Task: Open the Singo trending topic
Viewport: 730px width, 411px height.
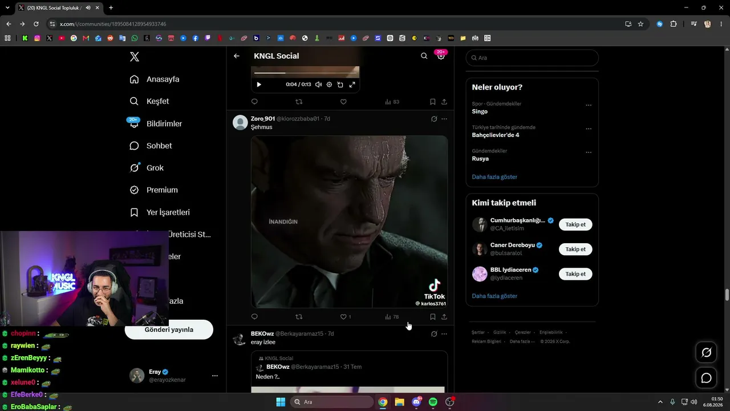Action: click(480, 111)
